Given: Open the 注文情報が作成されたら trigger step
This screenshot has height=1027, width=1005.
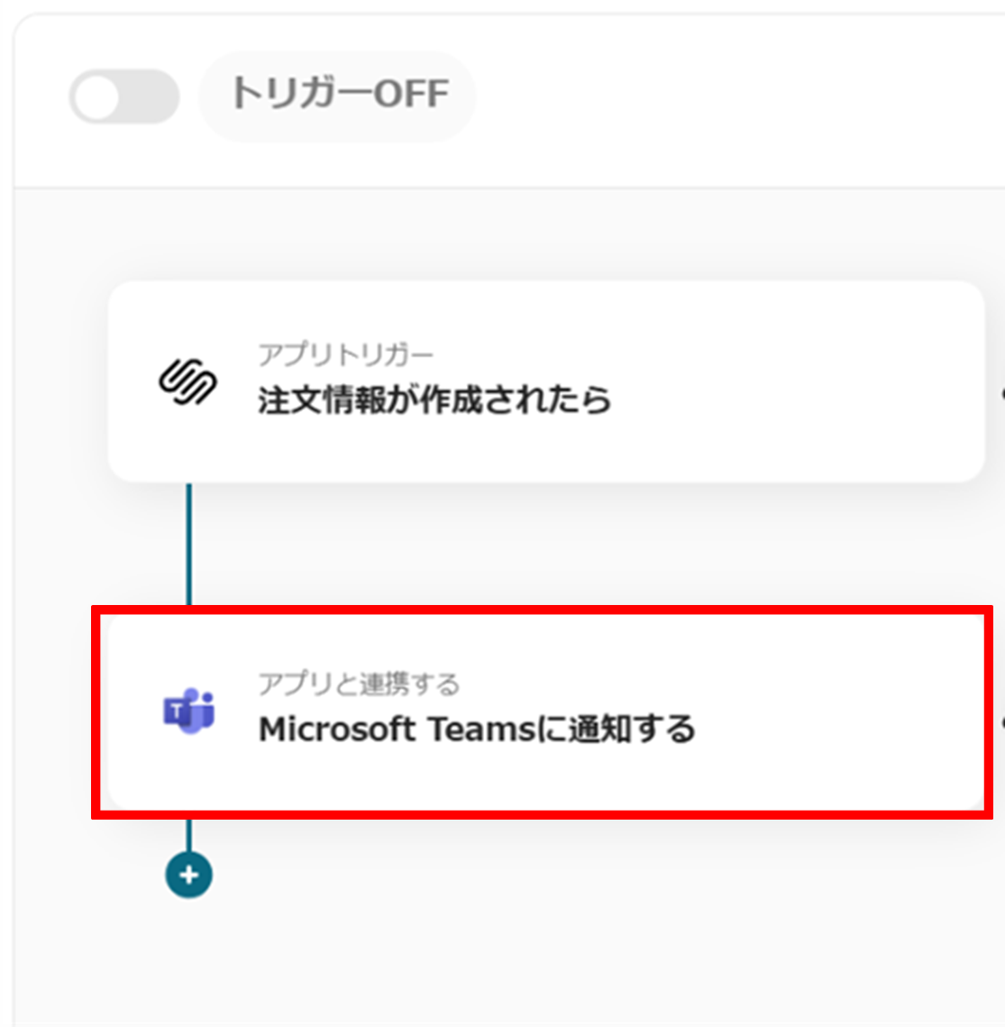Looking at the screenshot, I should point(546,381).
